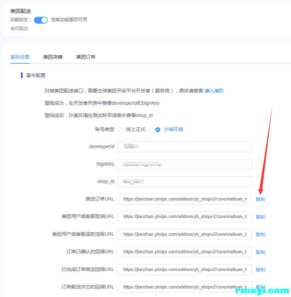This screenshot has width=291, height=297.
Task: Click the 订单配送状态的回调URL field
Action: pyautogui.click(x=185, y=287)
